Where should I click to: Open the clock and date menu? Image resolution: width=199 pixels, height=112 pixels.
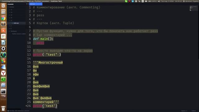pyautogui.click(x=171, y=1)
